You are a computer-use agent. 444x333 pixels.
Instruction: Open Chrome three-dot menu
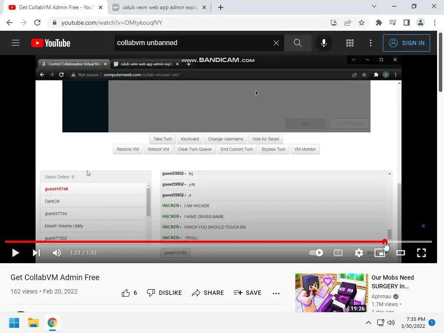click(x=434, y=23)
